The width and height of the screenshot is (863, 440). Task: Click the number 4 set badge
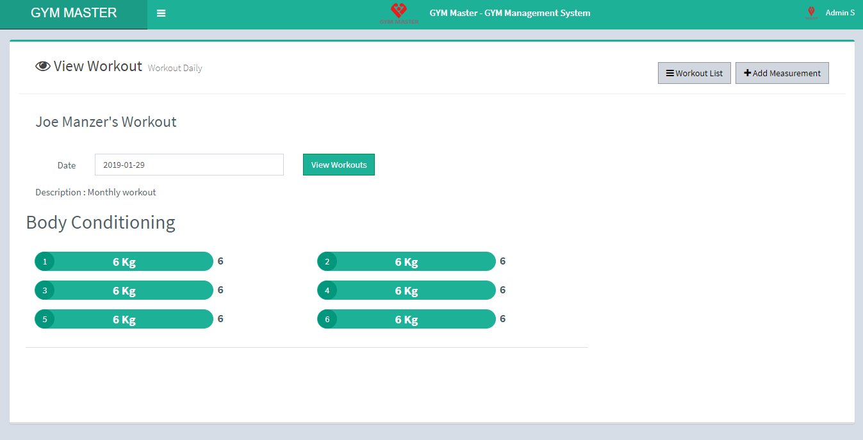pos(327,291)
